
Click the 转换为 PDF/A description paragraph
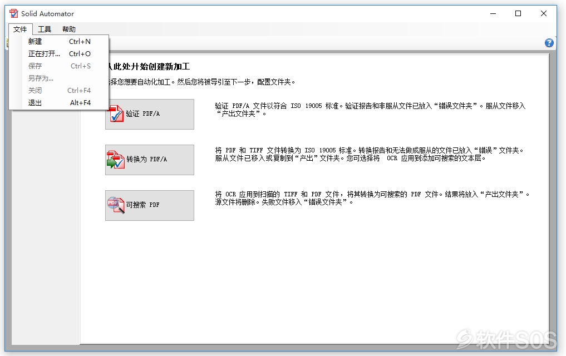(370, 154)
